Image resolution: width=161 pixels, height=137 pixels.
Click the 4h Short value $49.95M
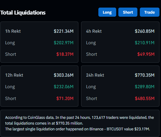pyautogui.click(x=146, y=54)
